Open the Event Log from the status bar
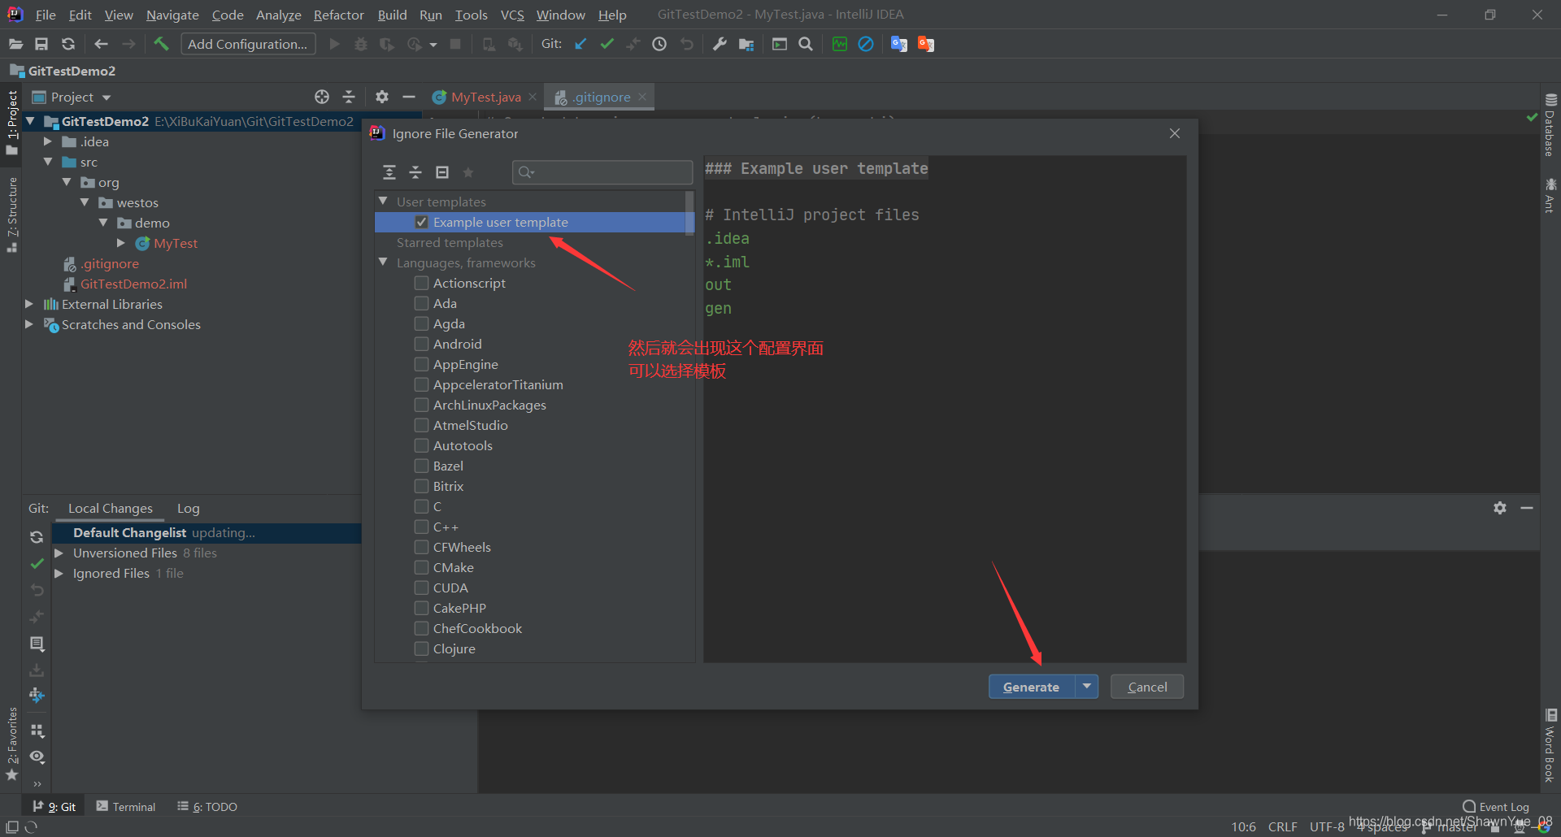1561x837 pixels. click(x=1496, y=807)
